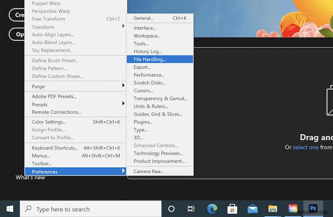Image resolution: width=333 pixels, height=217 pixels.
Task: Click the Adobe Creative Cloud taskbar icon
Action: [293, 209]
